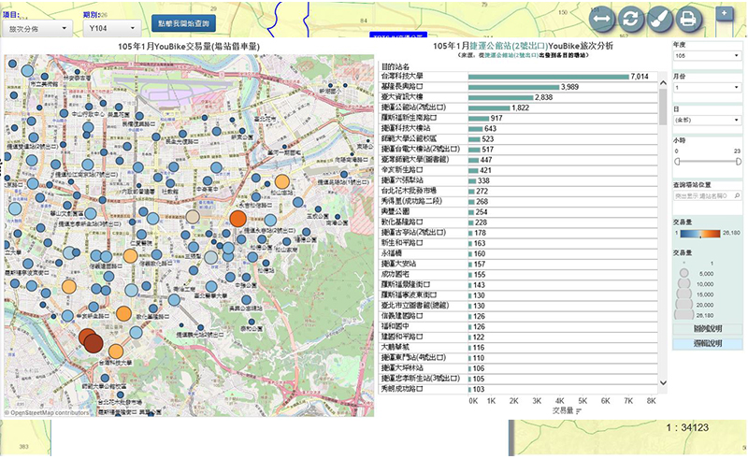Click the gray 說明 button below the size legend
The height and width of the screenshot is (459, 748).
tap(708, 329)
